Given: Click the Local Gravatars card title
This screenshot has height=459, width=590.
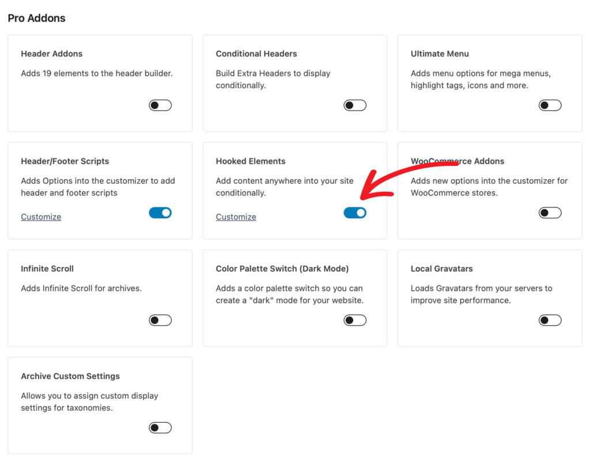Looking at the screenshot, I should point(442,269).
